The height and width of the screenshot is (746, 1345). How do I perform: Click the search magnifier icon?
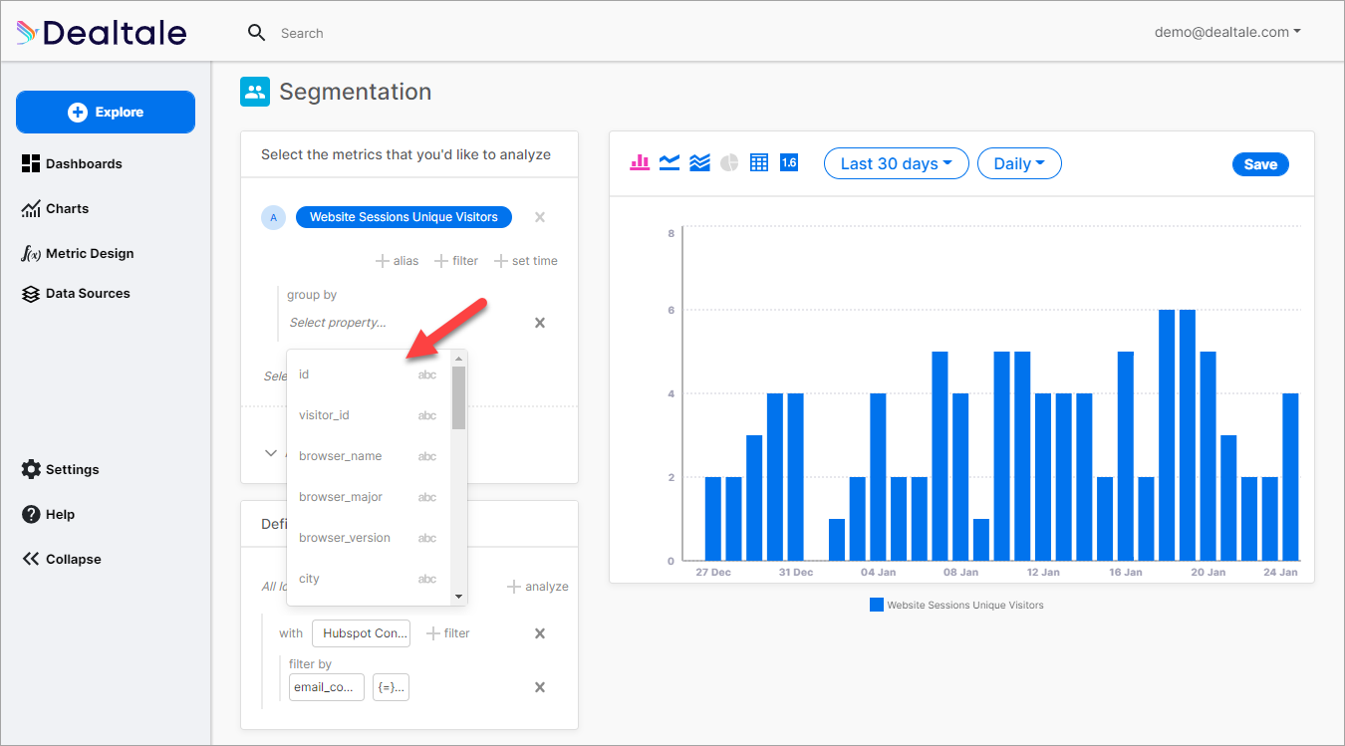pos(257,33)
